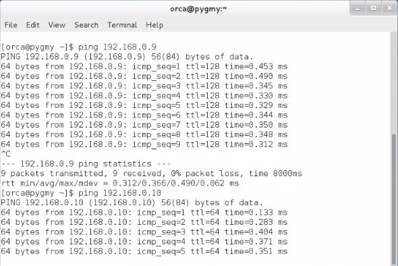The width and height of the screenshot is (398, 266).
Task: Click the 192.168.0.10 icmp_seq=1 time=0.133 line
Action: click(144, 213)
